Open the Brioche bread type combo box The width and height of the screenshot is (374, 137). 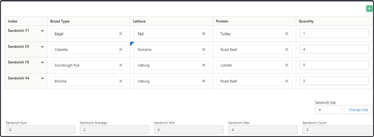coord(89,81)
